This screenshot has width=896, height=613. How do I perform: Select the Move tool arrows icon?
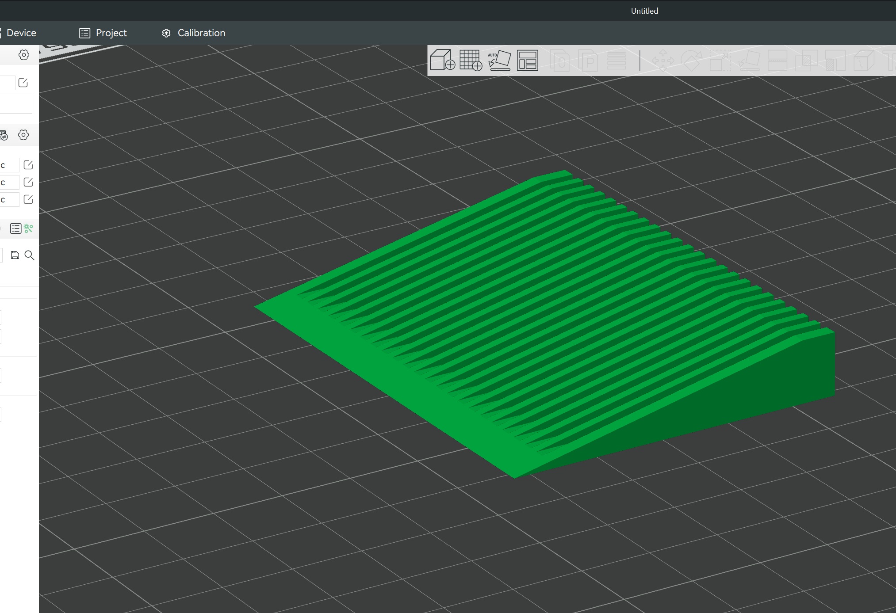[x=663, y=60]
